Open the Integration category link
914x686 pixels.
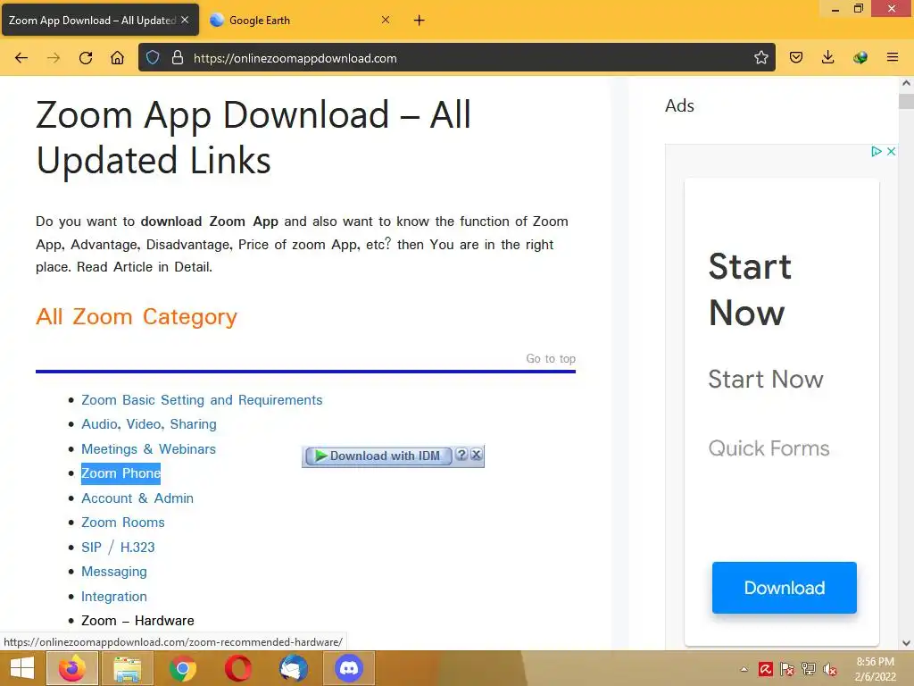pos(114,597)
